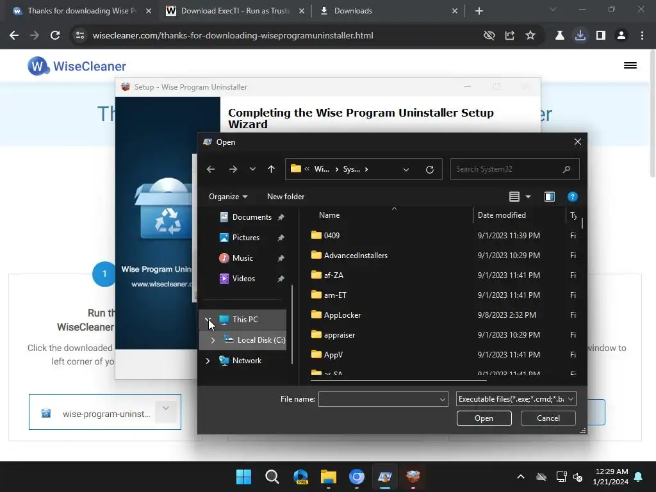Select This PC in the navigation pane

pyautogui.click(x=245, y=320)
